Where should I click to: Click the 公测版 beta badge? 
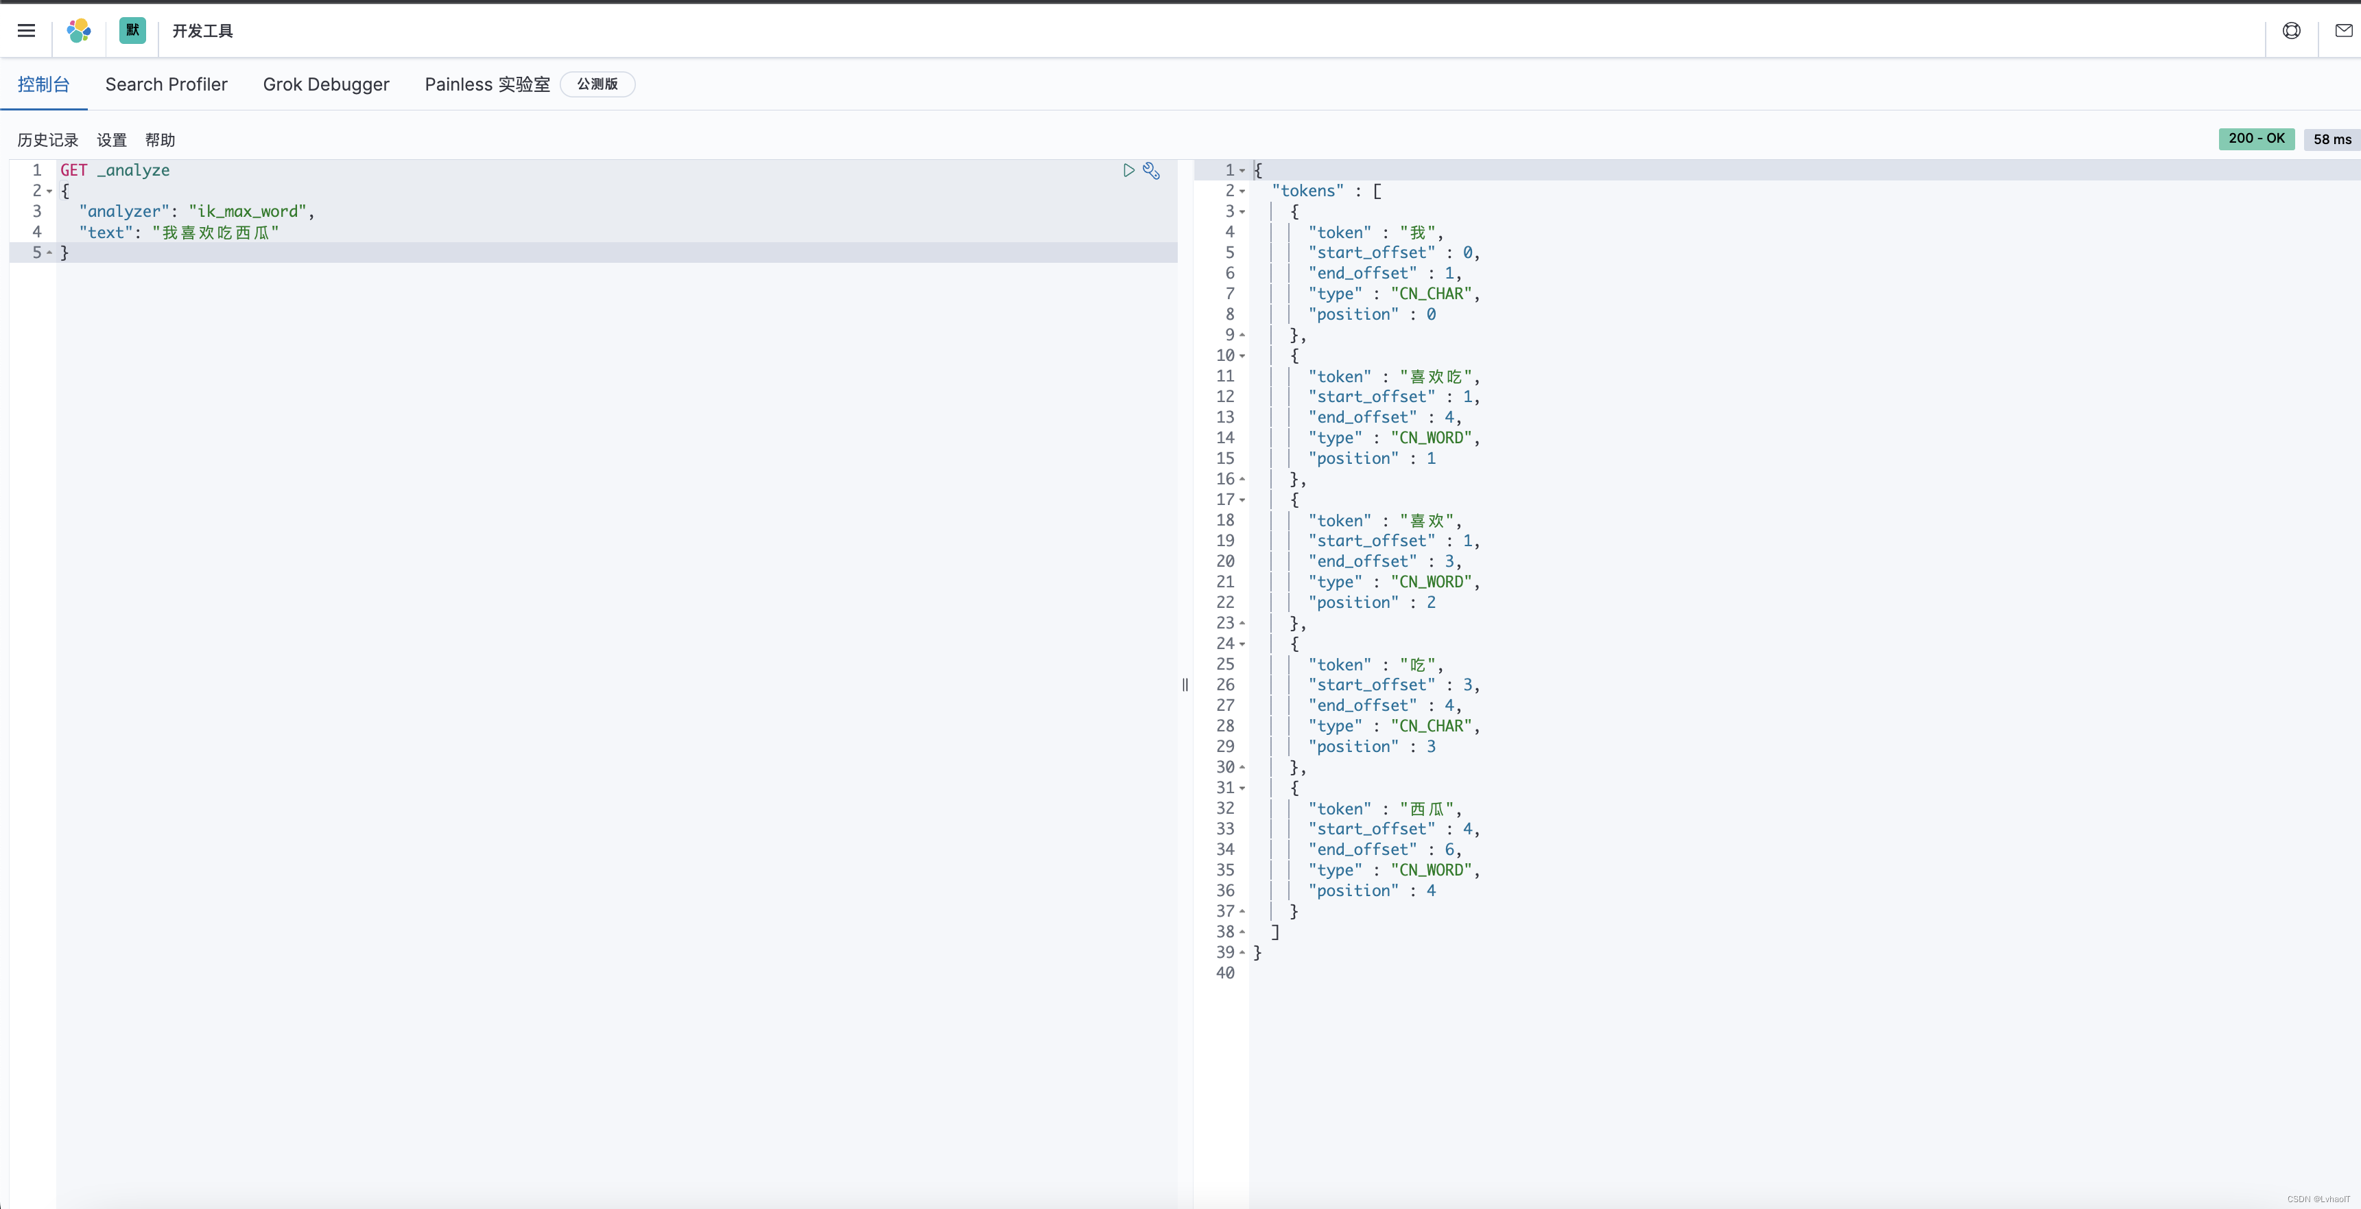click(597, 84)
